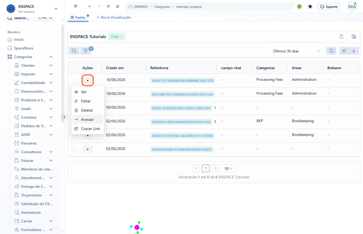Click Copiar Link in the actions menu
The width and height of the screenshot is (363, 234).
87,129
